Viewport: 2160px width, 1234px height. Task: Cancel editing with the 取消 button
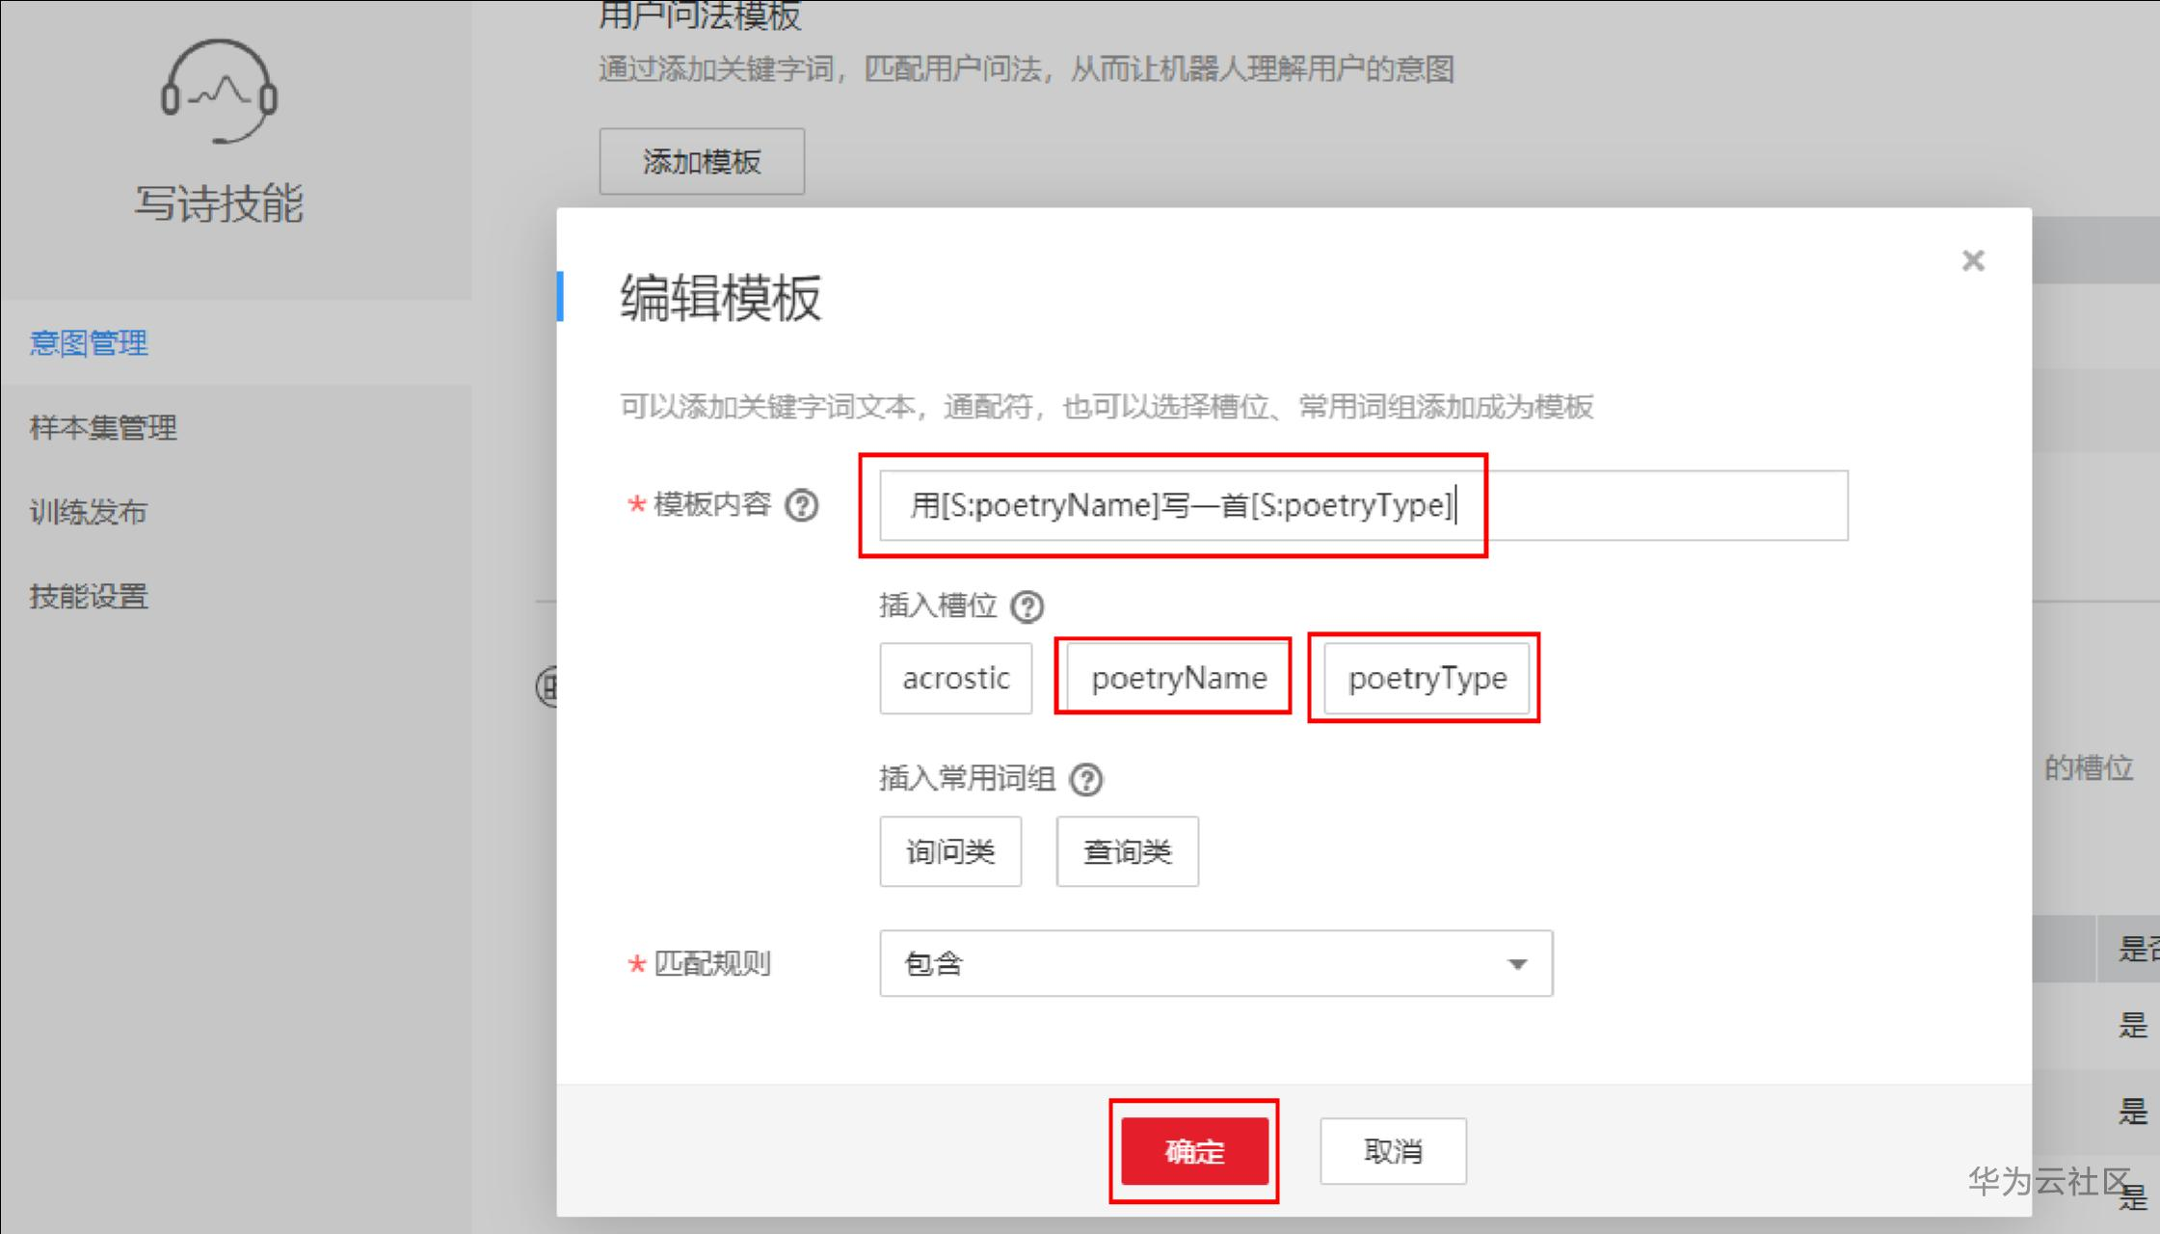click(x=1393, y=1151)
